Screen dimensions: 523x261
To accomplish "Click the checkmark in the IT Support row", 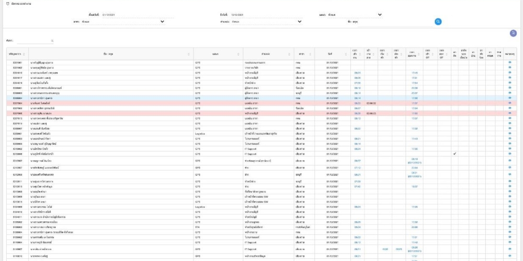I will [454, 154].
